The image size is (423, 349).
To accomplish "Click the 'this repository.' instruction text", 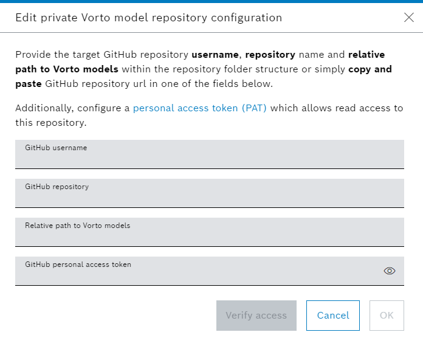I will pyautogui.click(x=51, y=123).
